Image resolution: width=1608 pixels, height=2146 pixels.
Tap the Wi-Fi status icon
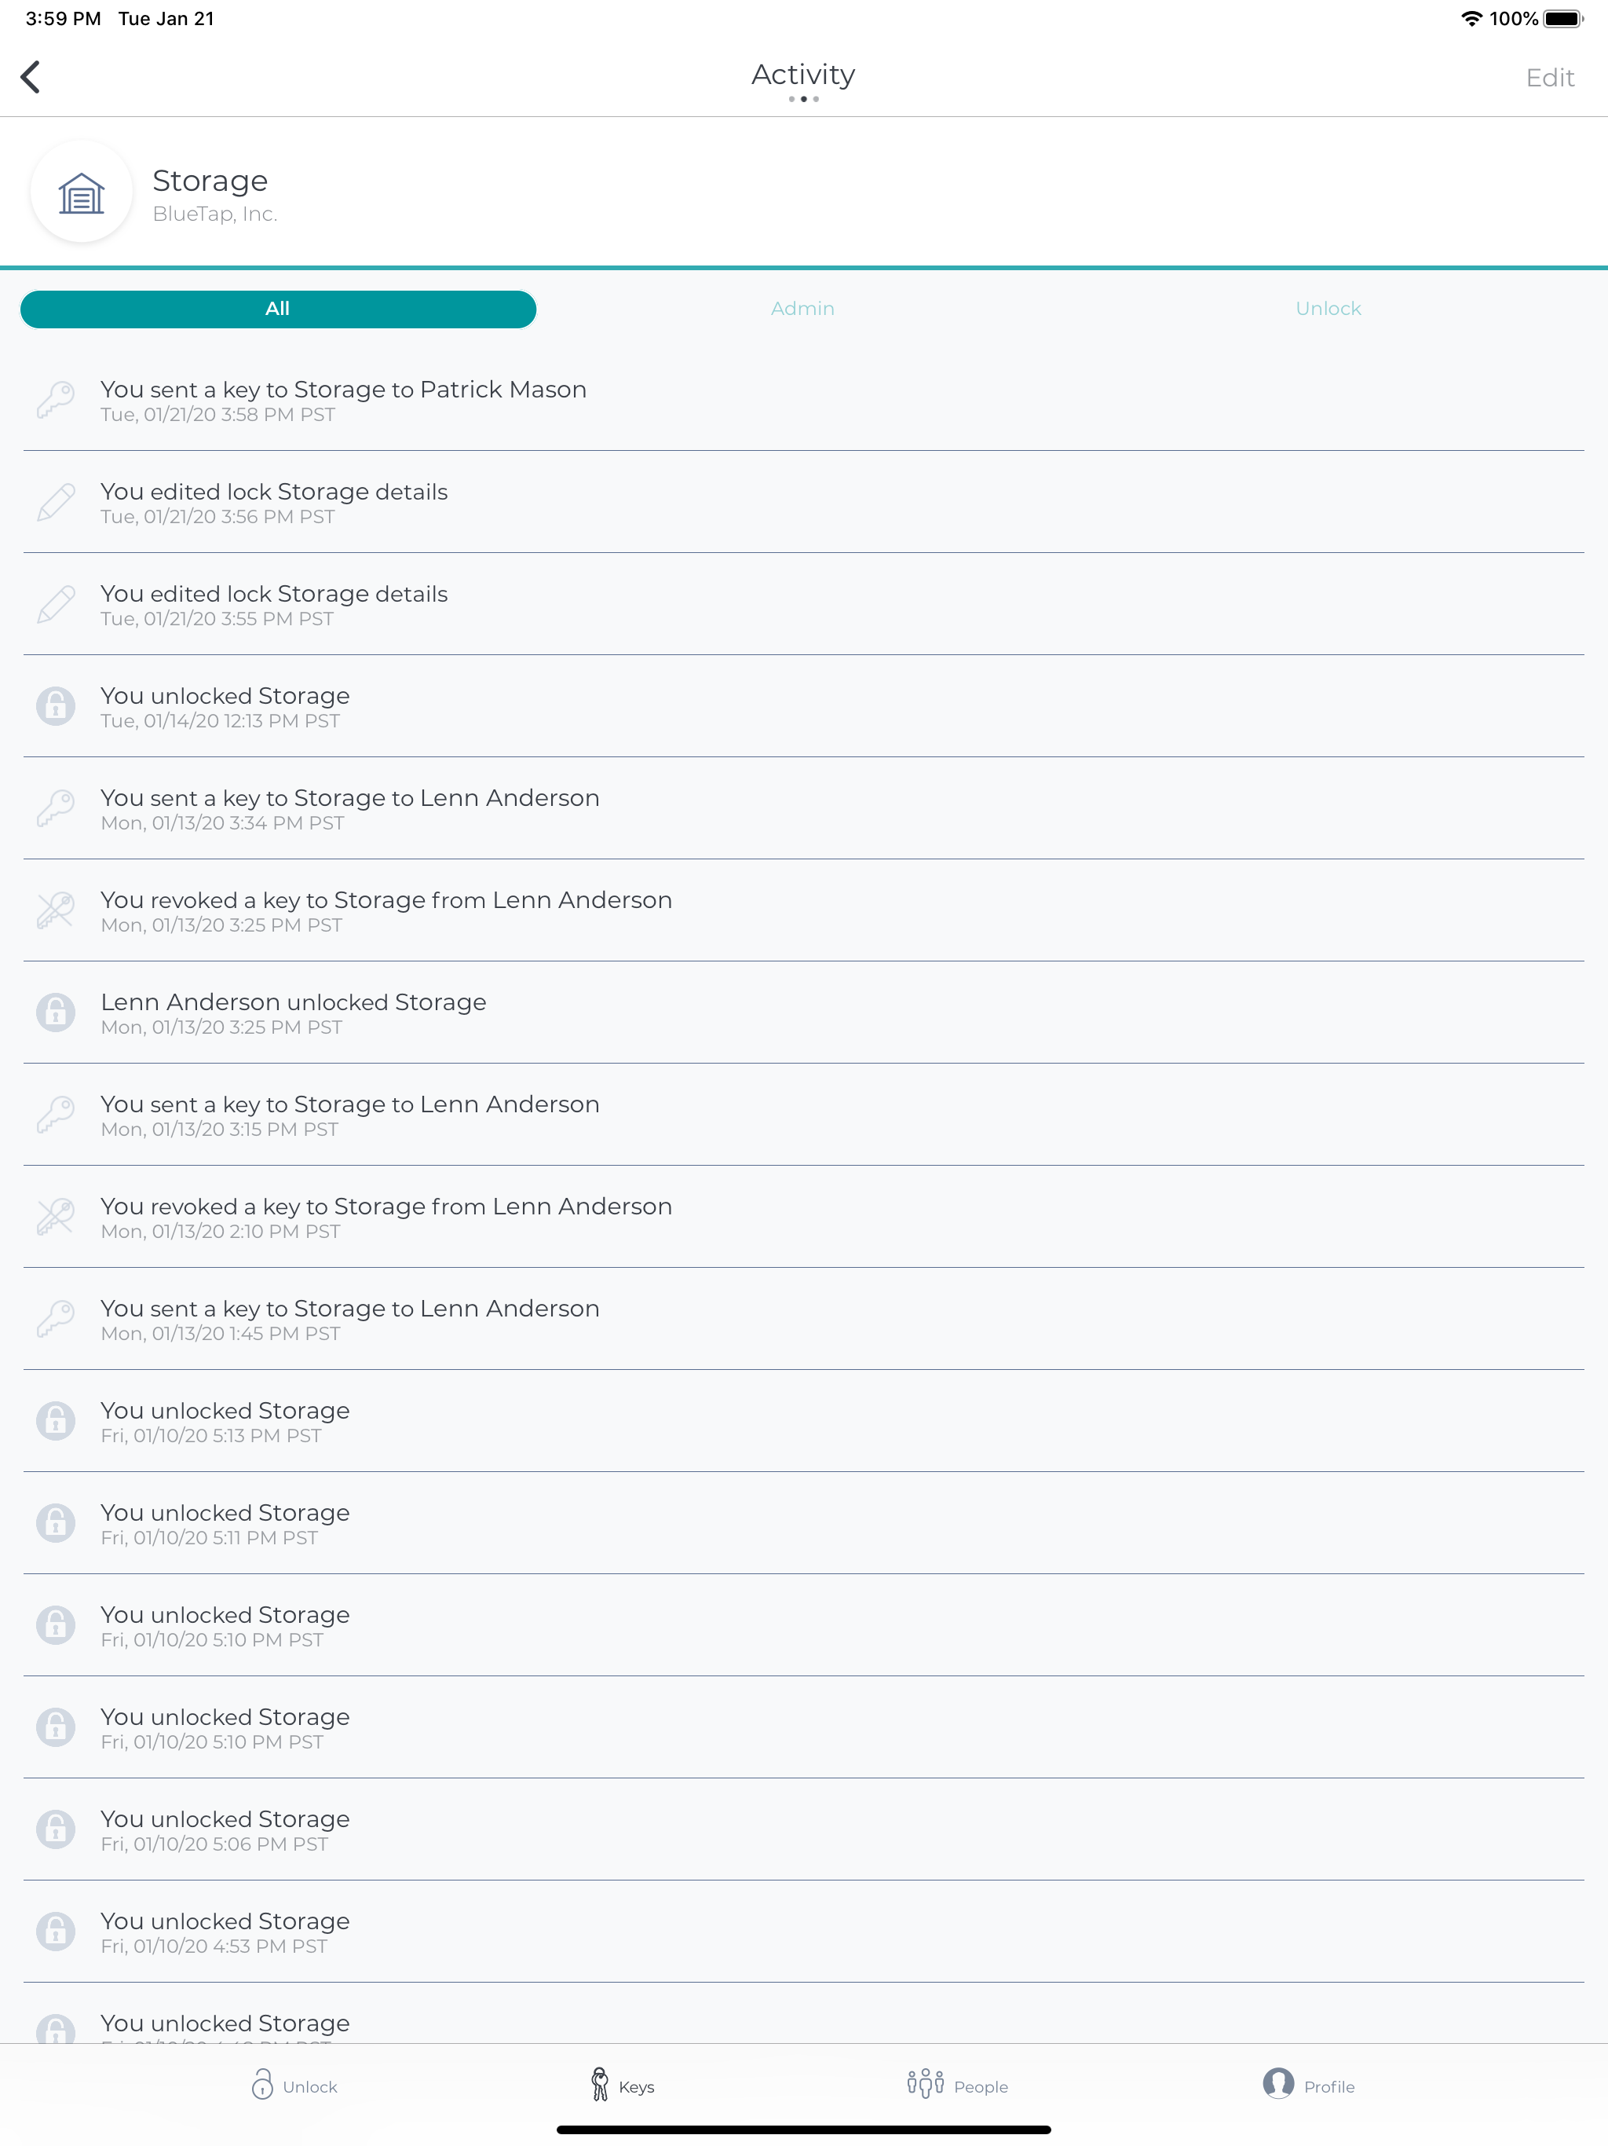[1471, 18]
